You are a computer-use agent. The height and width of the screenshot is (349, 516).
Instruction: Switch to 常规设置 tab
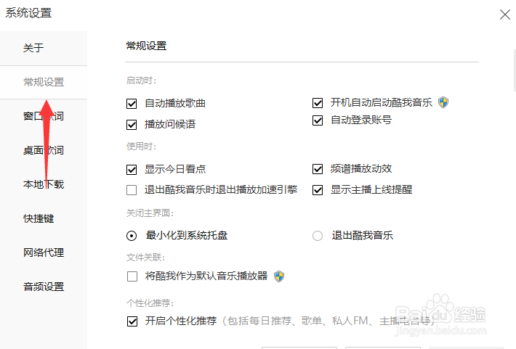point(44,82)
